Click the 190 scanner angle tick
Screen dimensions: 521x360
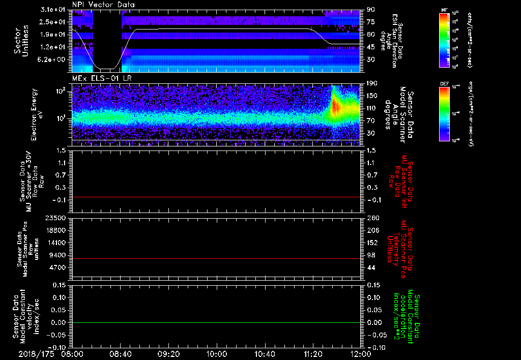pyautogui.click(x=372, y=83)
